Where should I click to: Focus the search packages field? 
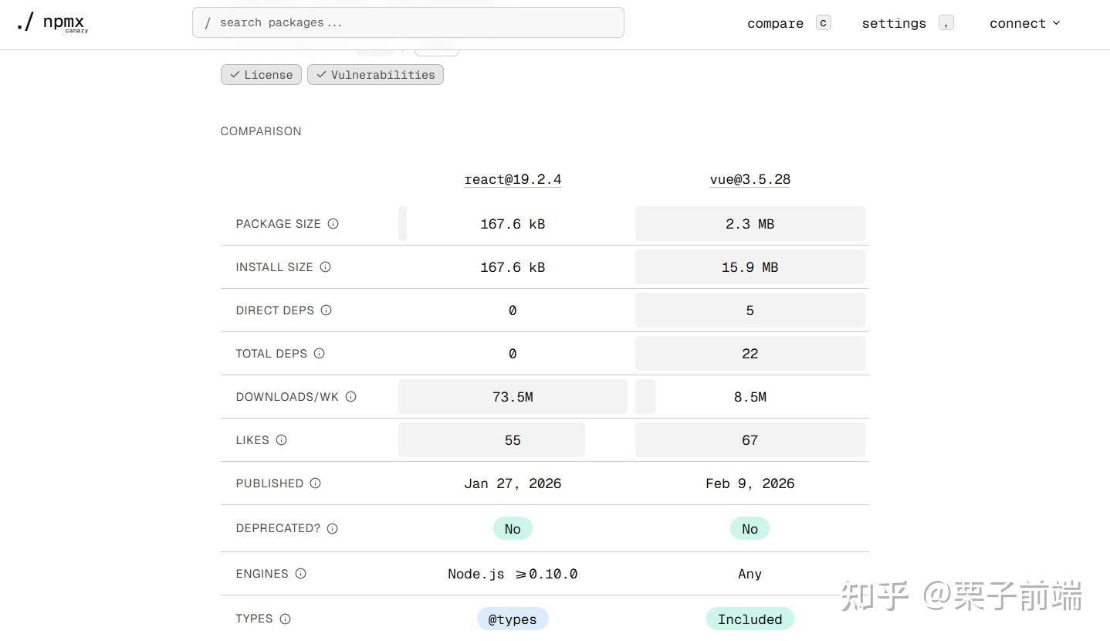tap(408, 22)
